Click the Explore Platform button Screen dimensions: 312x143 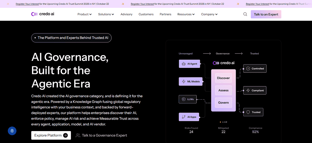(51, 135)
